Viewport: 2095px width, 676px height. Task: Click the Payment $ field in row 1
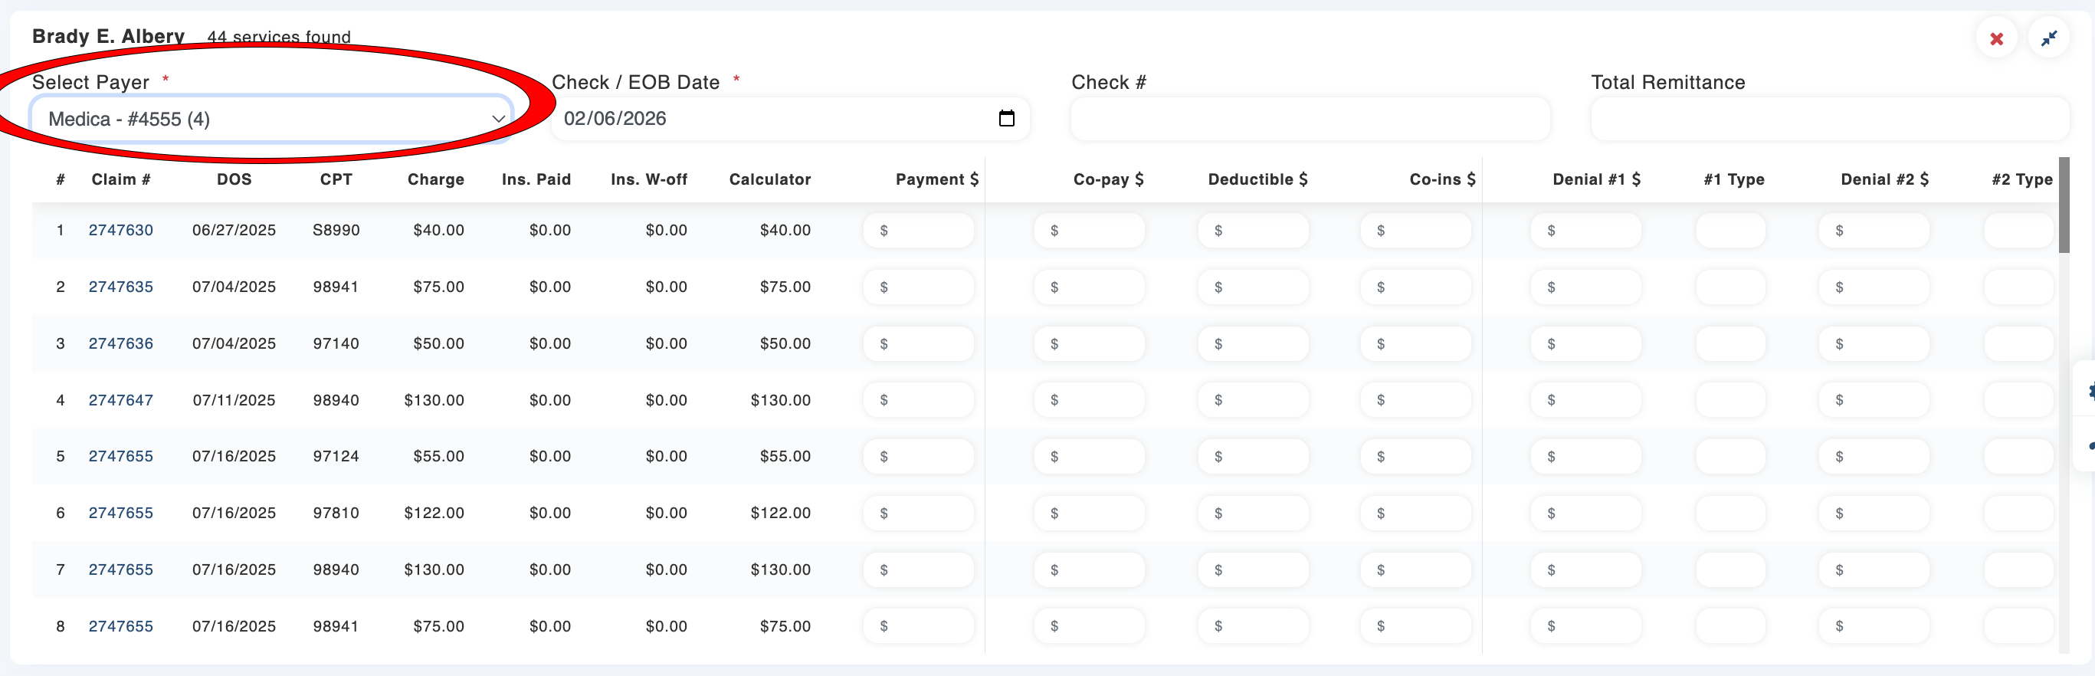click(919, 231)
